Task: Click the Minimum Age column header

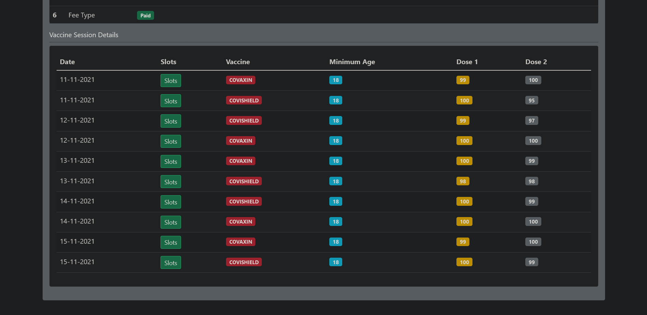Action: [352, 62]
